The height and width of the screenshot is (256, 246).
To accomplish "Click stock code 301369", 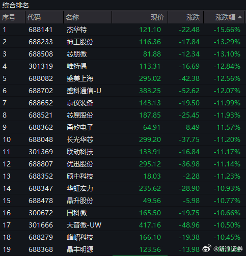I will point(41,152).
